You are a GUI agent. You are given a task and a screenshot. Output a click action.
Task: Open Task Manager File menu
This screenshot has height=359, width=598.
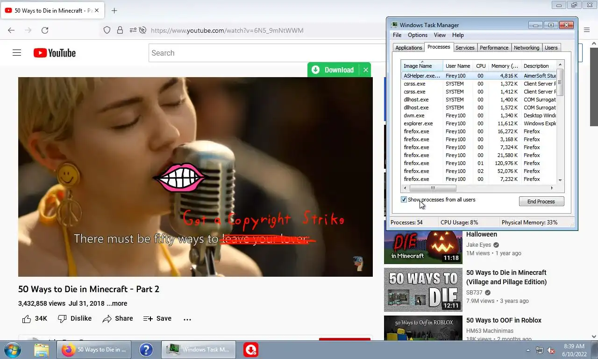(x=397, y=35)
